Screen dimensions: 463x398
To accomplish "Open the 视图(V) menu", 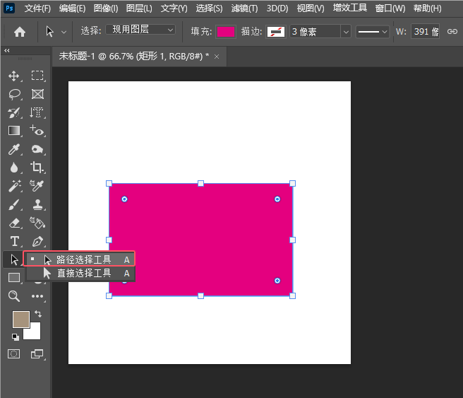I will pyautogui.click(x=311, y=8).
